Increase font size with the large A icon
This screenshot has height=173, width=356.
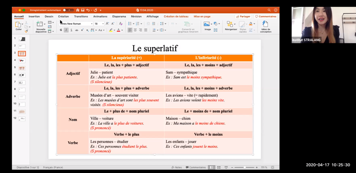click(107, 24)
